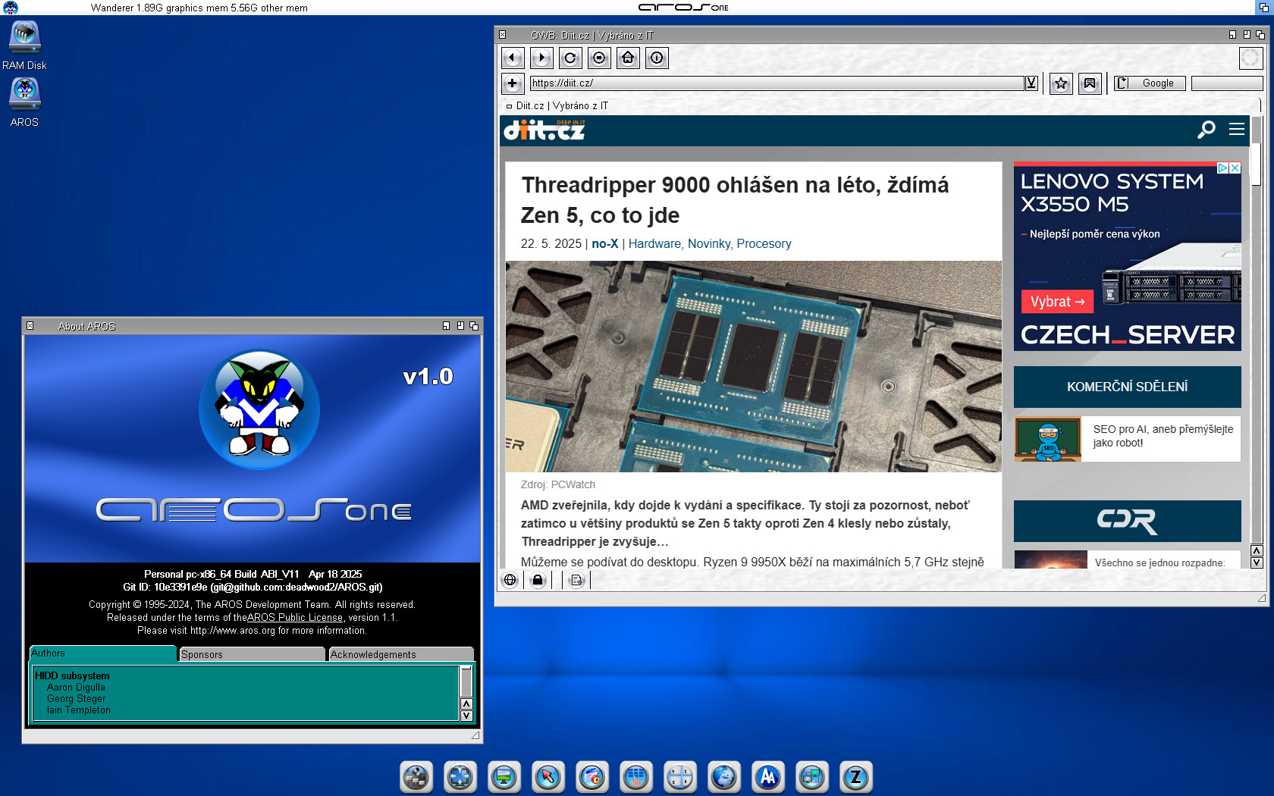
Task: Click the diit.cz logo
Action: [544, 130]
